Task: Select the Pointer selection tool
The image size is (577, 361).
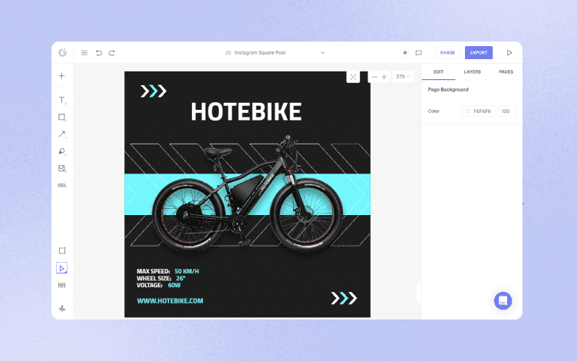Action: tap(62, 268)
